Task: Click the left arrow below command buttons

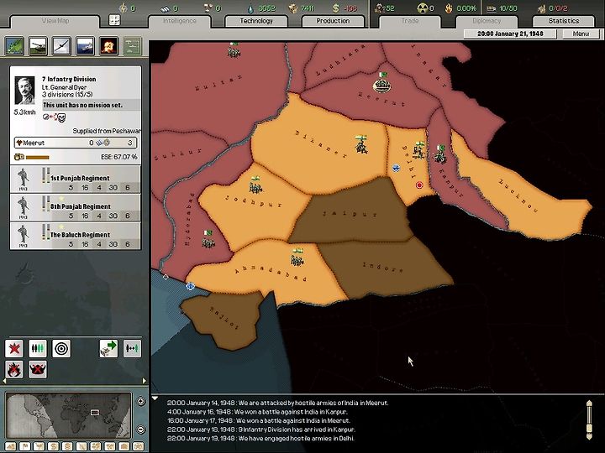Action: [x=5, y=381]
